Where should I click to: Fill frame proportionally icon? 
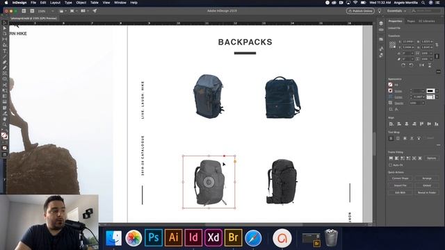[x=391, y=158]
